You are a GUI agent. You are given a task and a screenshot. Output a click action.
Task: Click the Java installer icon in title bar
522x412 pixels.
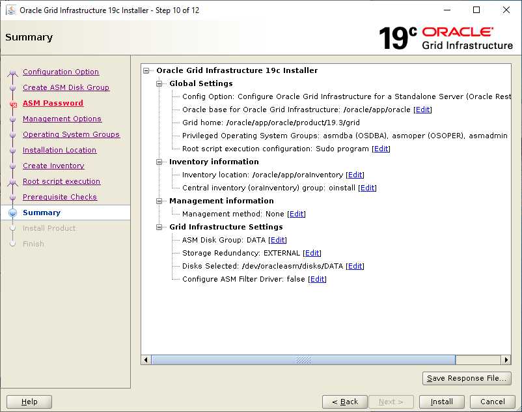11,10
